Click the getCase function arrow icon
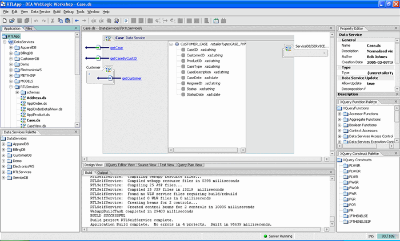 98,47
